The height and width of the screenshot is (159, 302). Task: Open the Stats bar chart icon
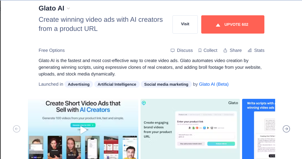pyautogui.click(x=250, y=50)
